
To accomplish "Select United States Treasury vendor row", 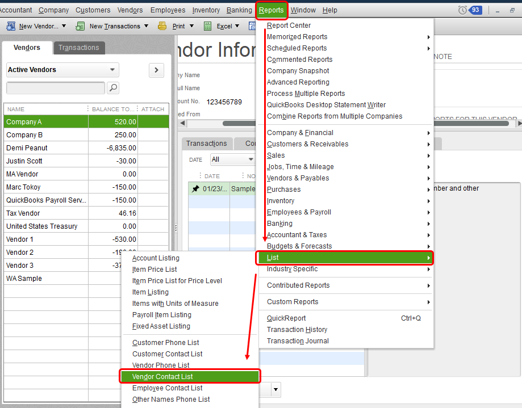I will click(86, 226).
